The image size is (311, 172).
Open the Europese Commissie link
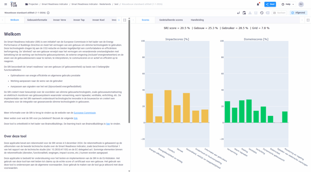point(85,113)
